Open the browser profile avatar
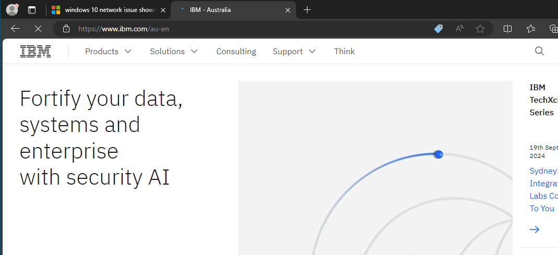 coord(12,9)
